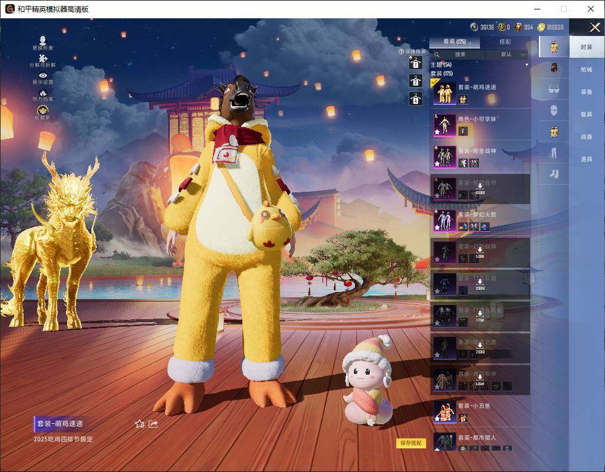Share the outfit with the arrow icon

tap(153, 424)
